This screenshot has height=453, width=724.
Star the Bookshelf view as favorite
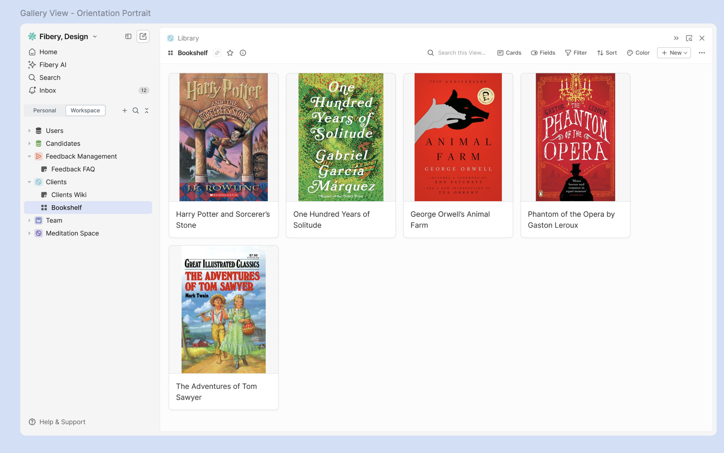(x=230, y=53)
